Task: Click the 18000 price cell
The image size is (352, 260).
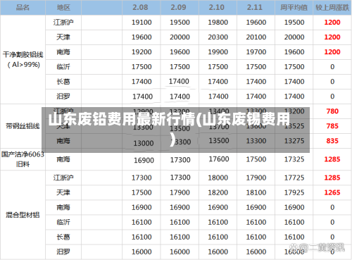Action: point(218,178)
